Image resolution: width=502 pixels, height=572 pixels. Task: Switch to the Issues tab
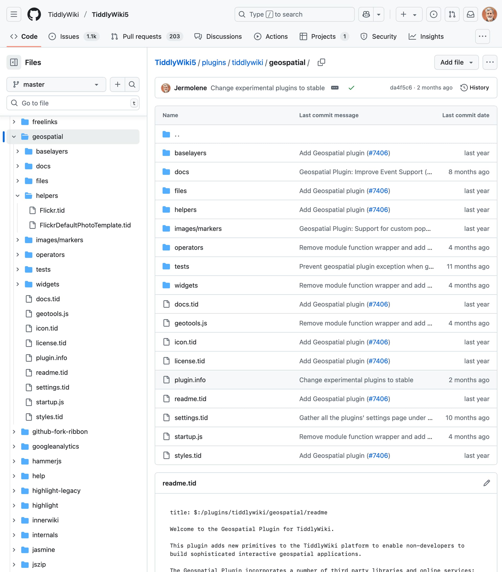(74, 36)
